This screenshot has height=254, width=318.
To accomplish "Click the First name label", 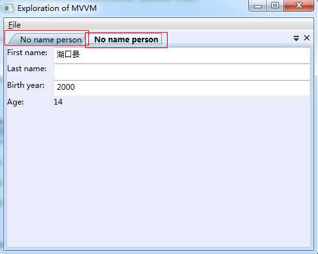I will [x=28, y=53].
